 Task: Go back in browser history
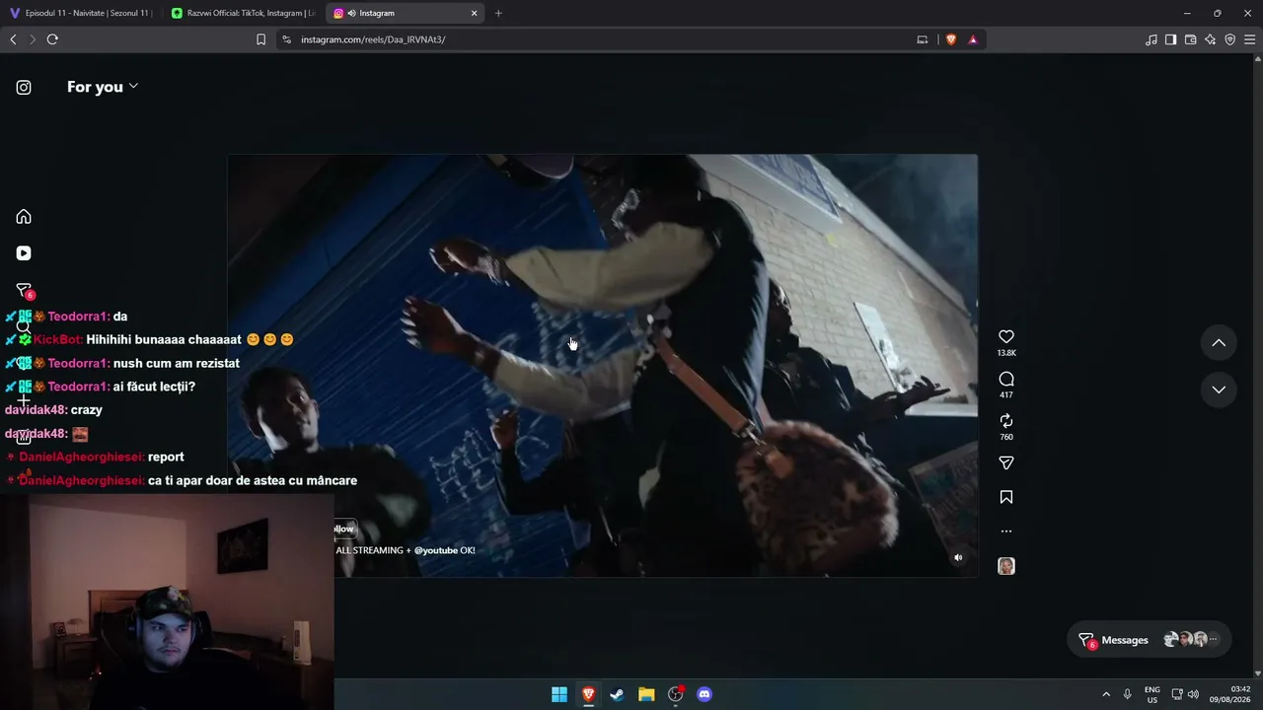click(x=13, y=39)
